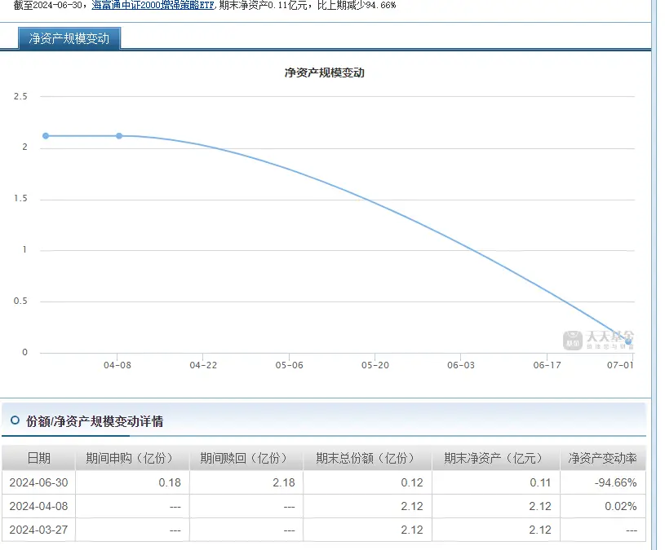Click the chart title 净资产规模变动

click(324, 73)
